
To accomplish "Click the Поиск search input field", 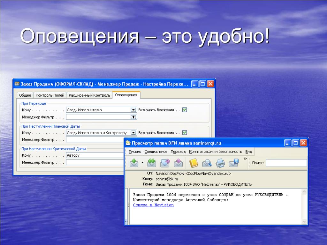I will tap(286, 163).
